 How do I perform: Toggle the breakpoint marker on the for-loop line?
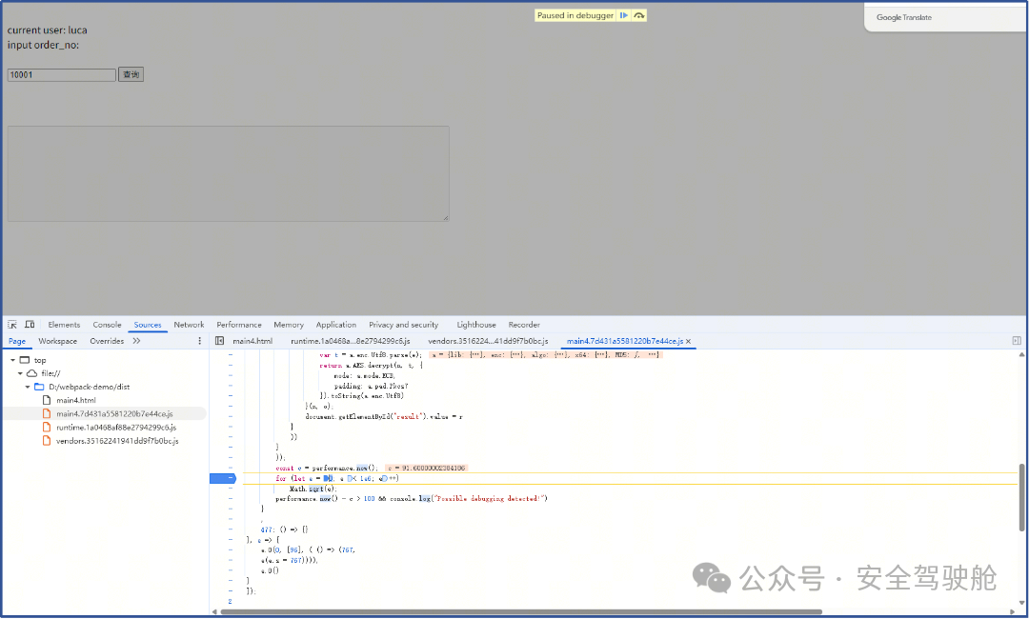(x=229, y=478)
